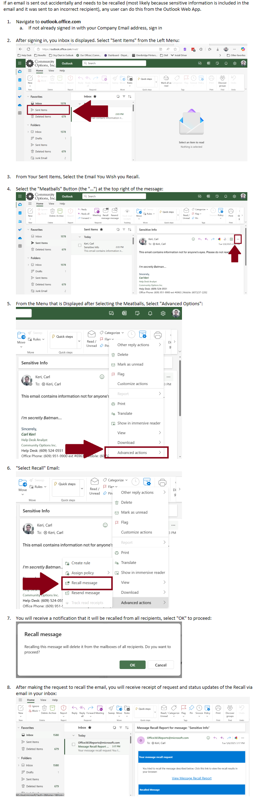Toggle hamburger navigation pane button in step 4
Image resolution: width=256 pixels, height=797 pixels.
coord(30,204)
